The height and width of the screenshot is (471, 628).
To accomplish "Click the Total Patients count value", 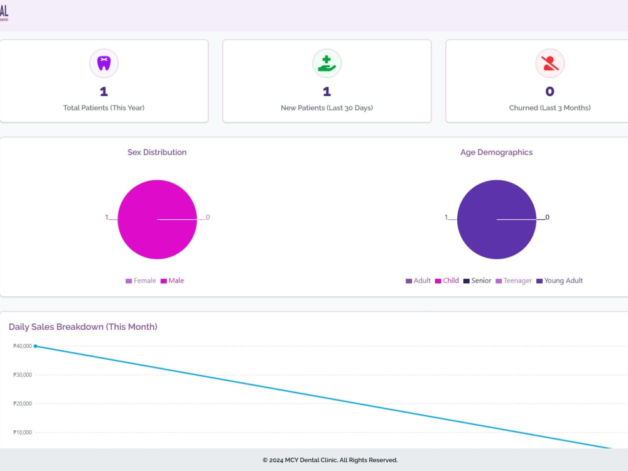I will (104, 92).
